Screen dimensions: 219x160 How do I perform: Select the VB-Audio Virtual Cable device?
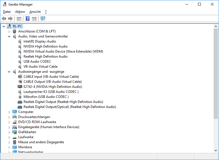click(x=40, y=67)
